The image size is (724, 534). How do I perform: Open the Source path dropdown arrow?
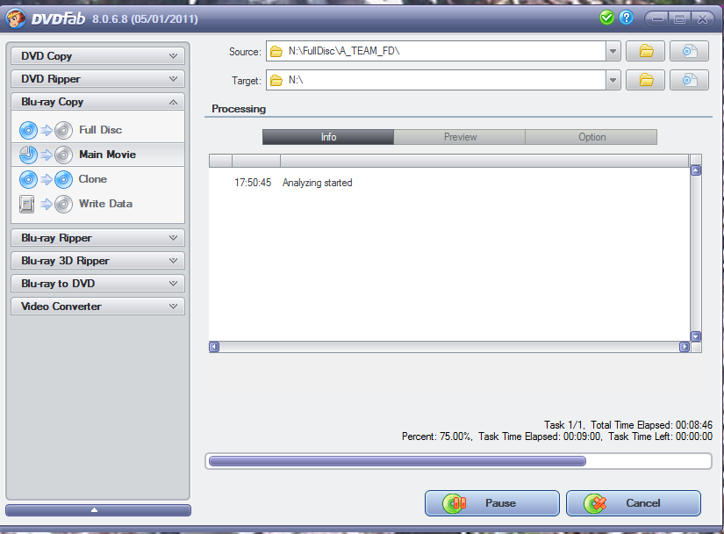tap(613, 51)
